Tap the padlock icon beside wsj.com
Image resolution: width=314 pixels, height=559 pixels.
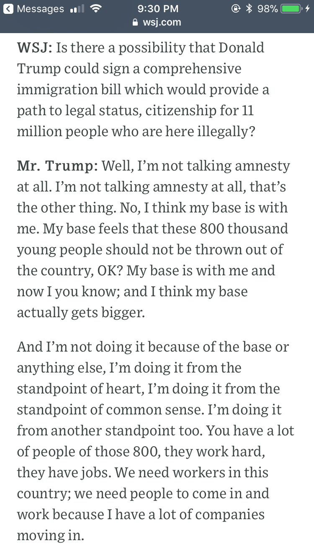point(135,22)
